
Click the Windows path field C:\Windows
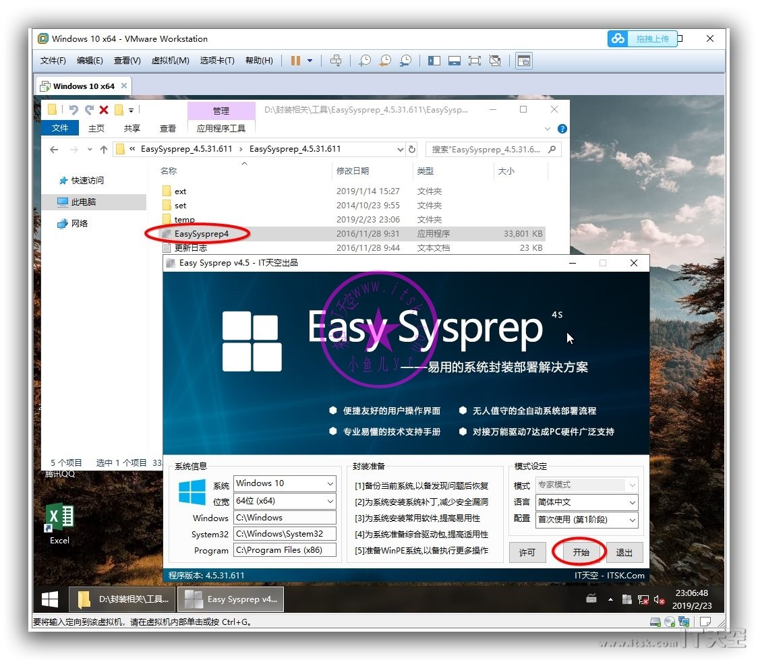tap(285, 518)
